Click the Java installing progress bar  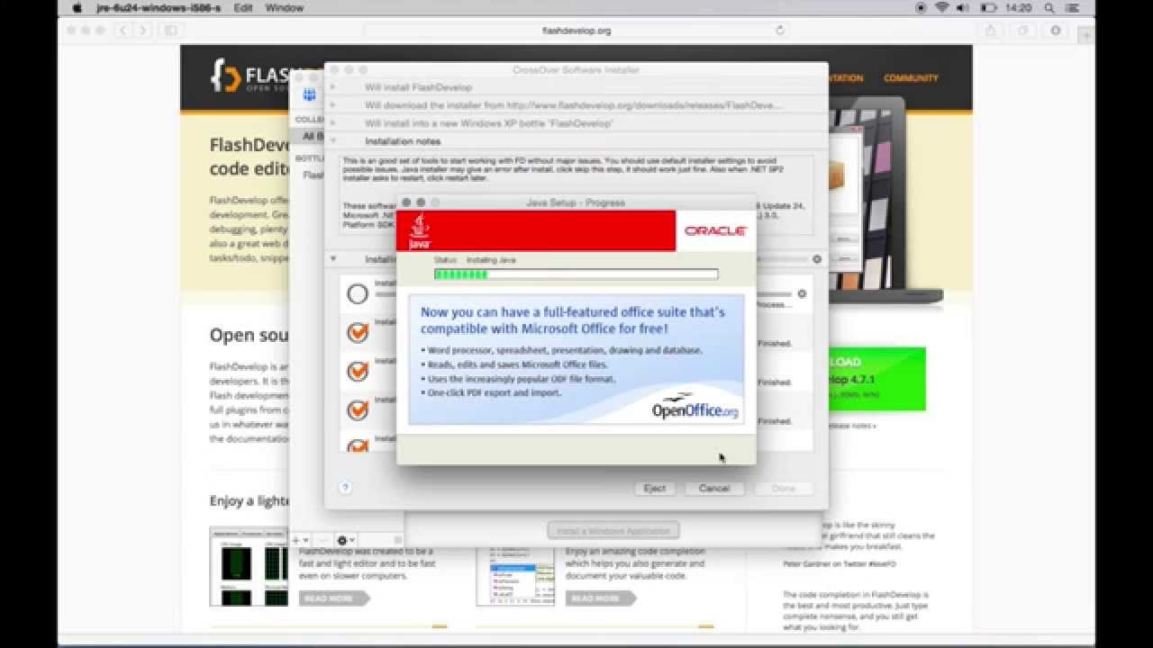[576, 274]
